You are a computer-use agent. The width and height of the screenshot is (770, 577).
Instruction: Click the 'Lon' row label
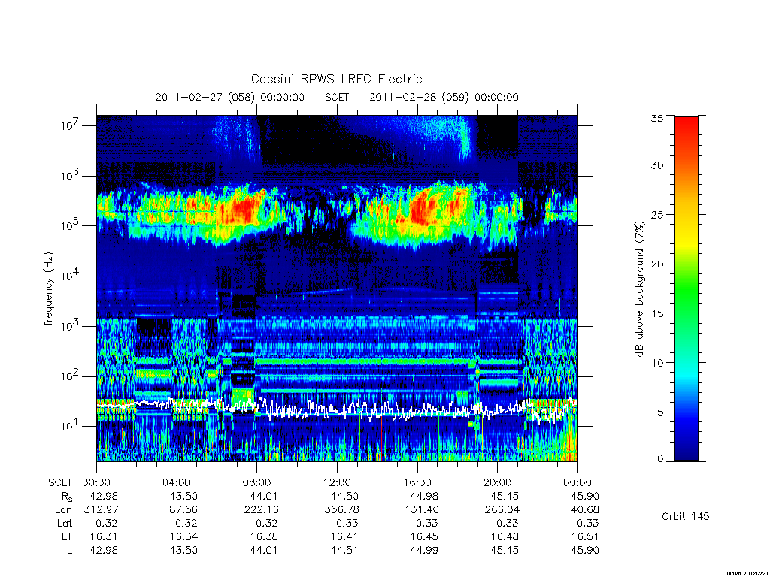click(x=63, y=510)
